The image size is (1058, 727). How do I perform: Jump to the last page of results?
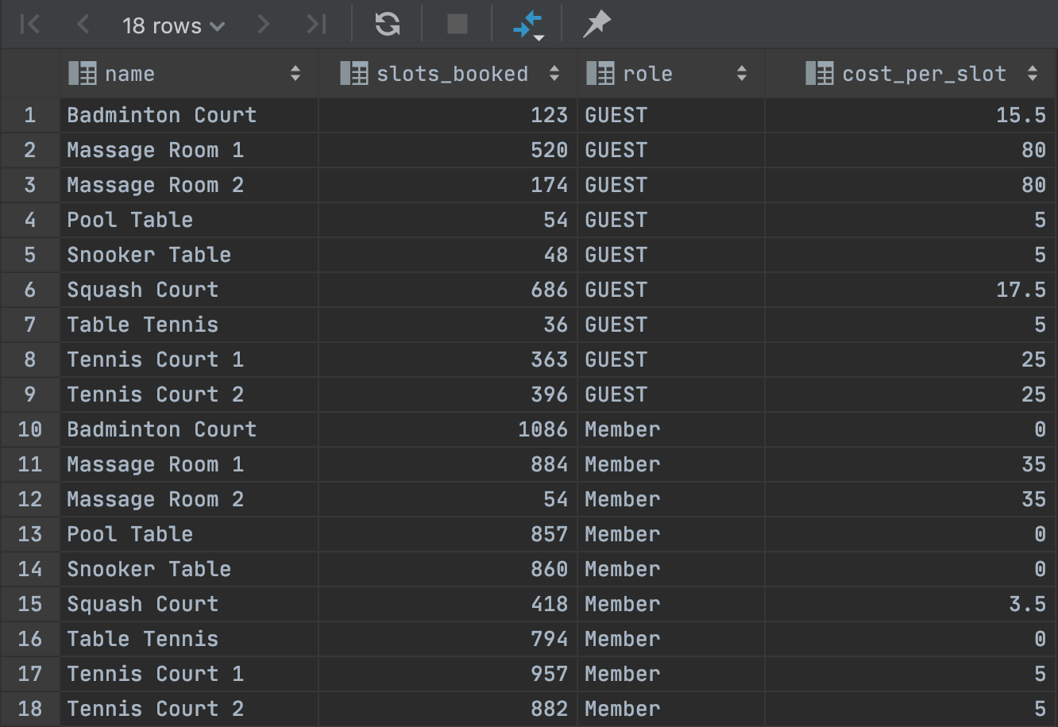coord(317,25)
